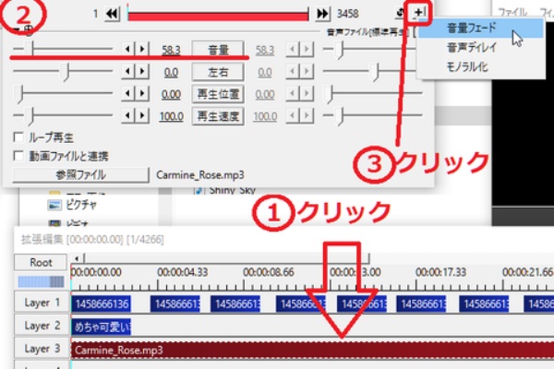The image size is (554, 369).
Task: Click the 00:00:17.33 mark on time ruler
Action: click(440, 272)
